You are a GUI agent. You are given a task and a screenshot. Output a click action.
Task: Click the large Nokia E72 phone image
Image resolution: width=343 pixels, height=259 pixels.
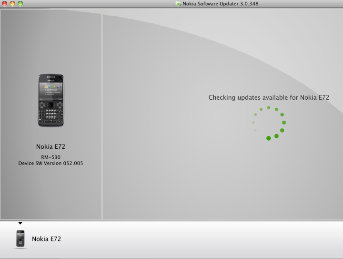[x=50, y=100]
